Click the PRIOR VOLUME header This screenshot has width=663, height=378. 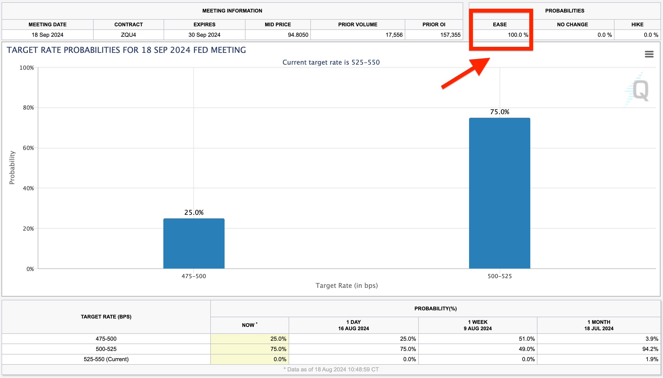point(358,25)
